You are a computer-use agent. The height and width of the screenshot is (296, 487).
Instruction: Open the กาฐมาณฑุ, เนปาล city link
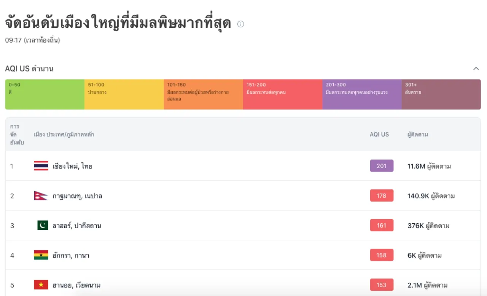[x=77, y=196]
